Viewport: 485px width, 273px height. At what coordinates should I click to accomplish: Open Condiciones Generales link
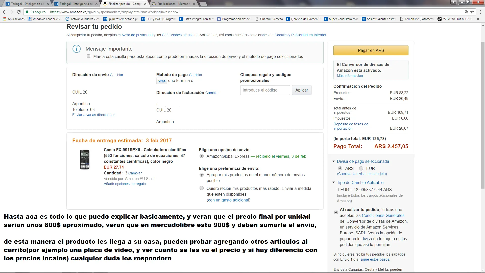point(383,215)
